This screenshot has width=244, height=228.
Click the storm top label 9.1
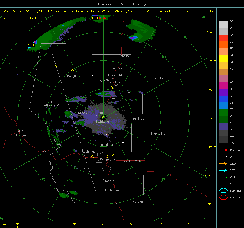pyautogui.click(x=31, y=45)
